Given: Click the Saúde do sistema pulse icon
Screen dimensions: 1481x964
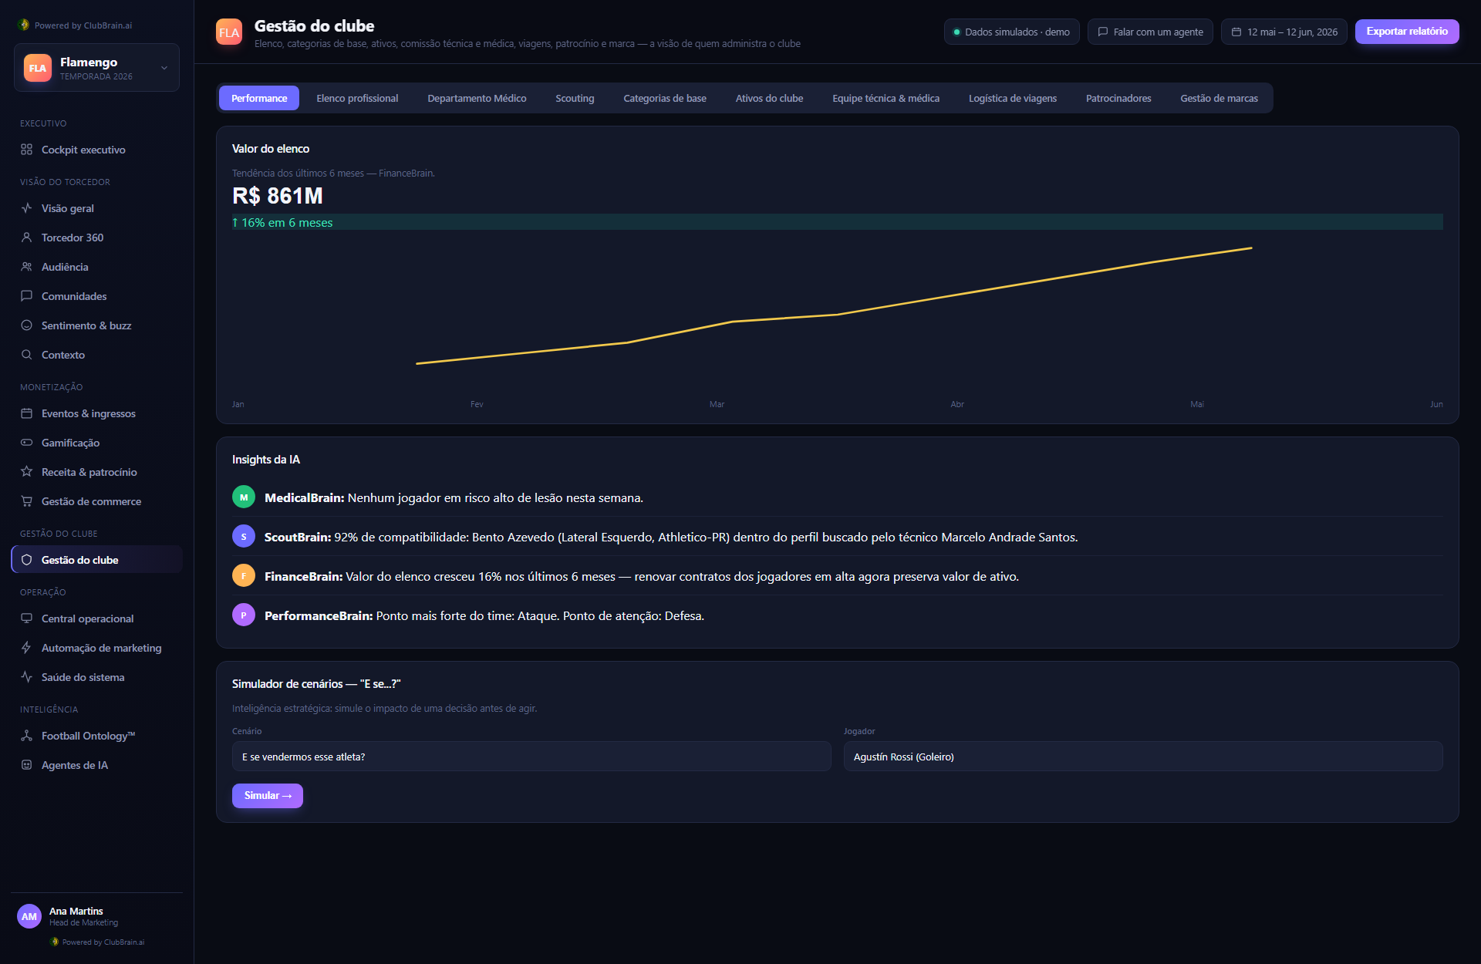Looking at the screenshot, I should pos(26,677).
